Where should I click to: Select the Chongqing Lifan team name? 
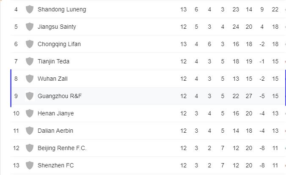59,44
